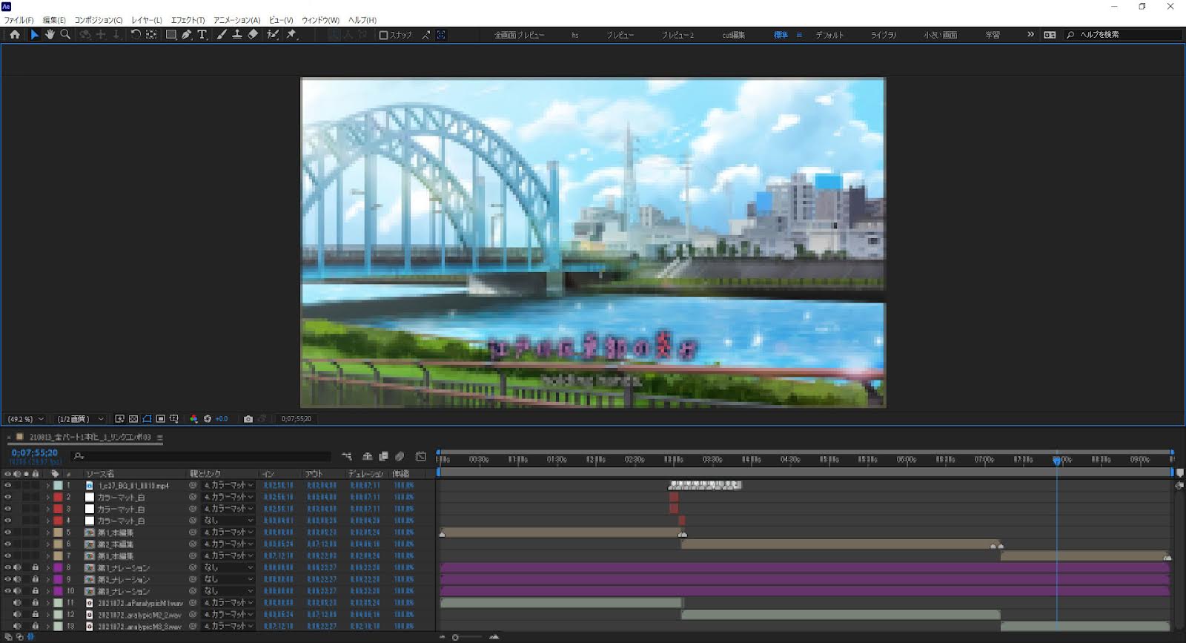This screenshot has height=643, width=1186.
Task: Open the コンポジション(C) menu
Action: tap(98, 20)
